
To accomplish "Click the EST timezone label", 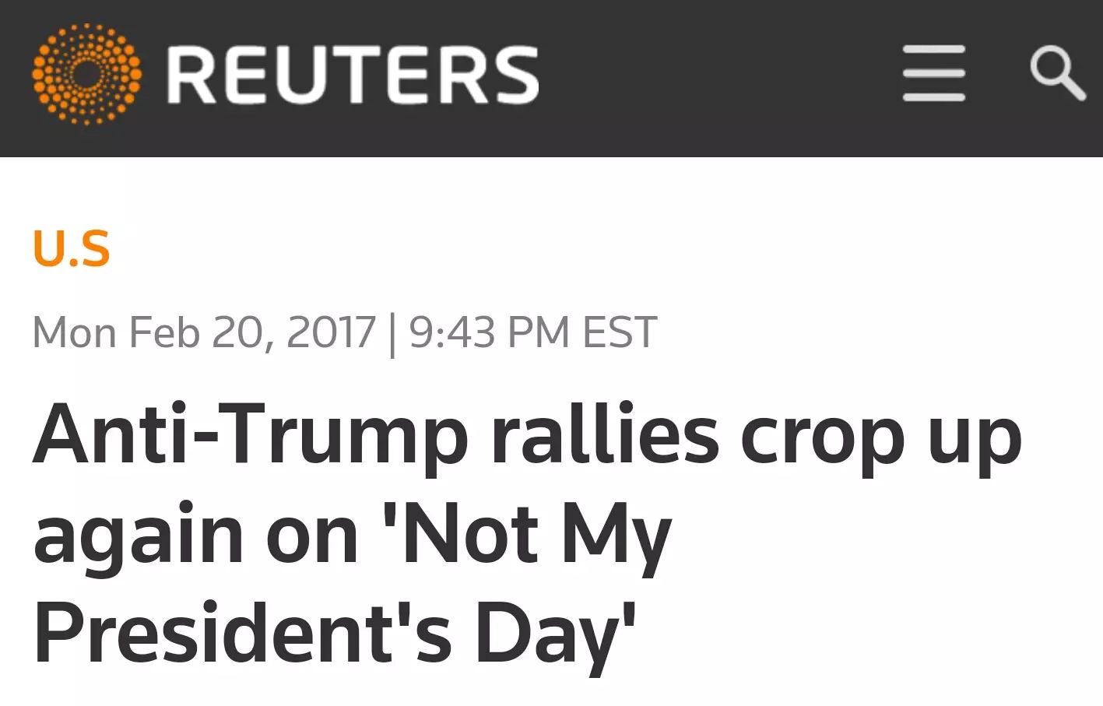I will [620, 332].
